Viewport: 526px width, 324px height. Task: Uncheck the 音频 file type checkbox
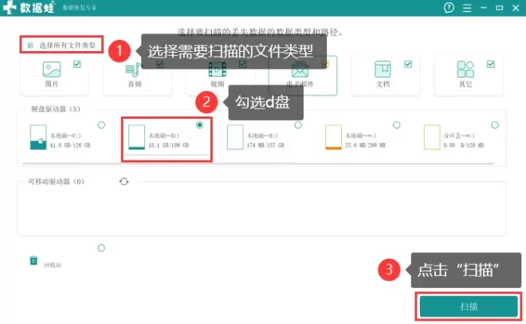tap(159, 64)
